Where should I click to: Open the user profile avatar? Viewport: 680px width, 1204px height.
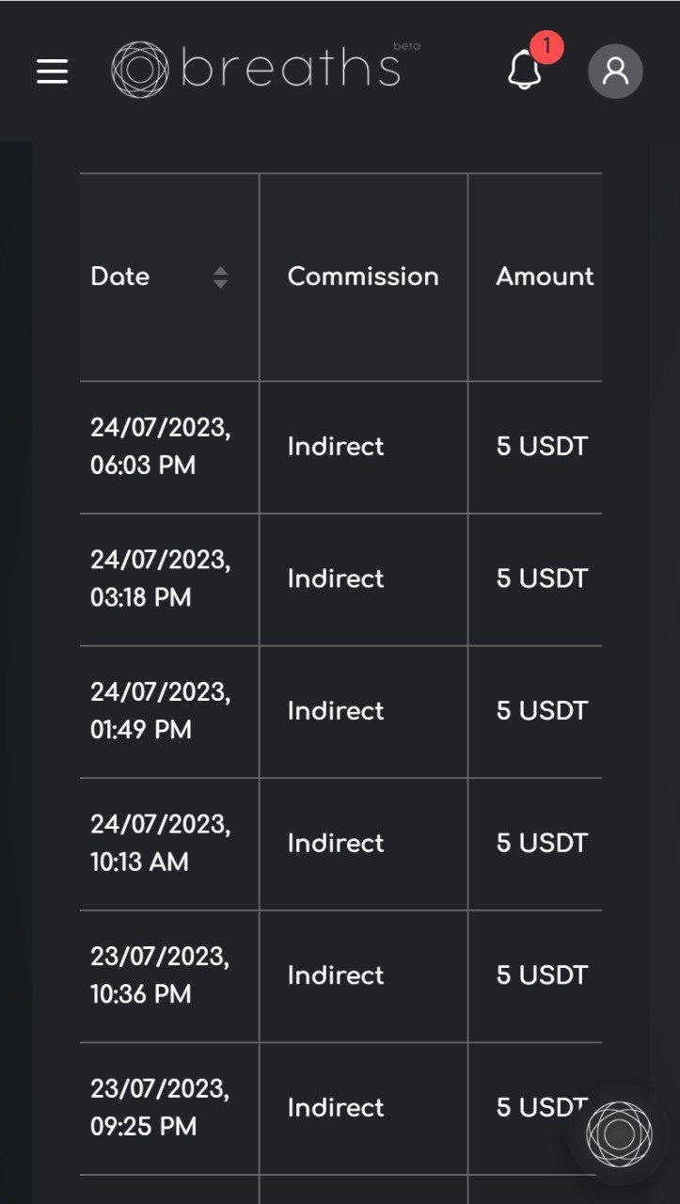tap(615, 71)
